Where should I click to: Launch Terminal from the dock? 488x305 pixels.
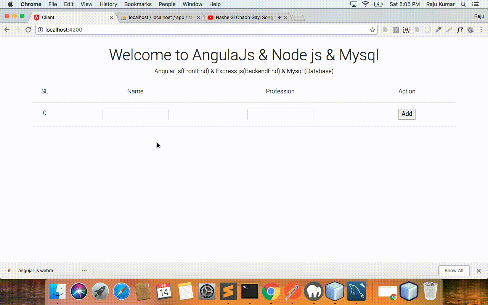click(x=249, y=292)
